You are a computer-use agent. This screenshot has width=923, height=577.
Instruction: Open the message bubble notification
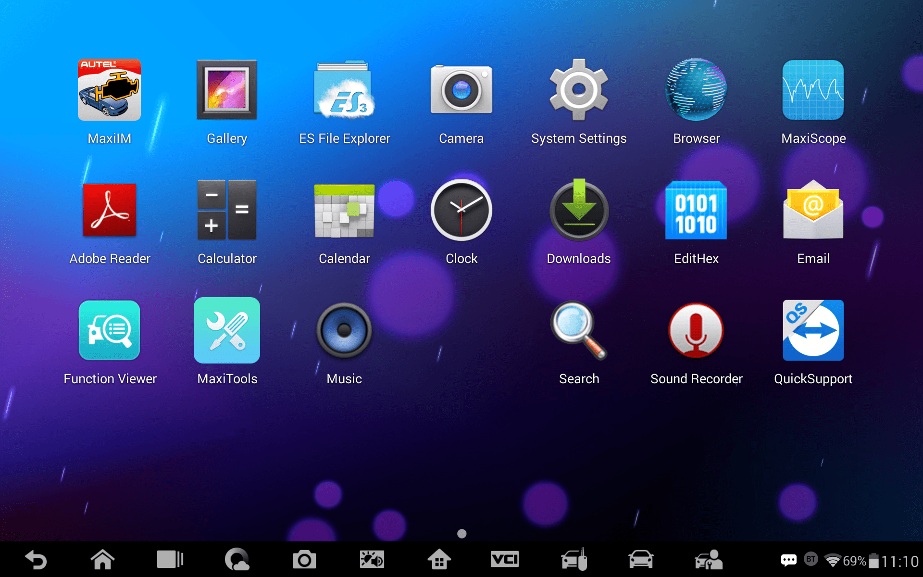[x=788, y=560]
